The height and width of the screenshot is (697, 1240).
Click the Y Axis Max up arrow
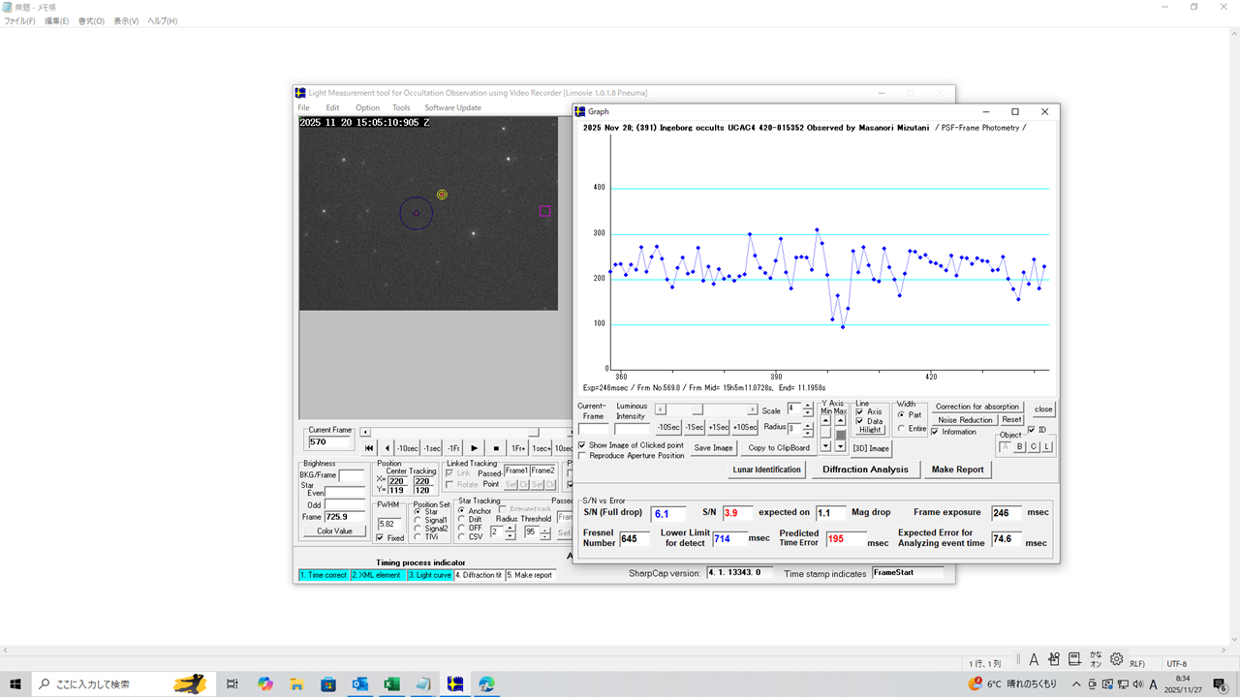click(x=840, y=420)
